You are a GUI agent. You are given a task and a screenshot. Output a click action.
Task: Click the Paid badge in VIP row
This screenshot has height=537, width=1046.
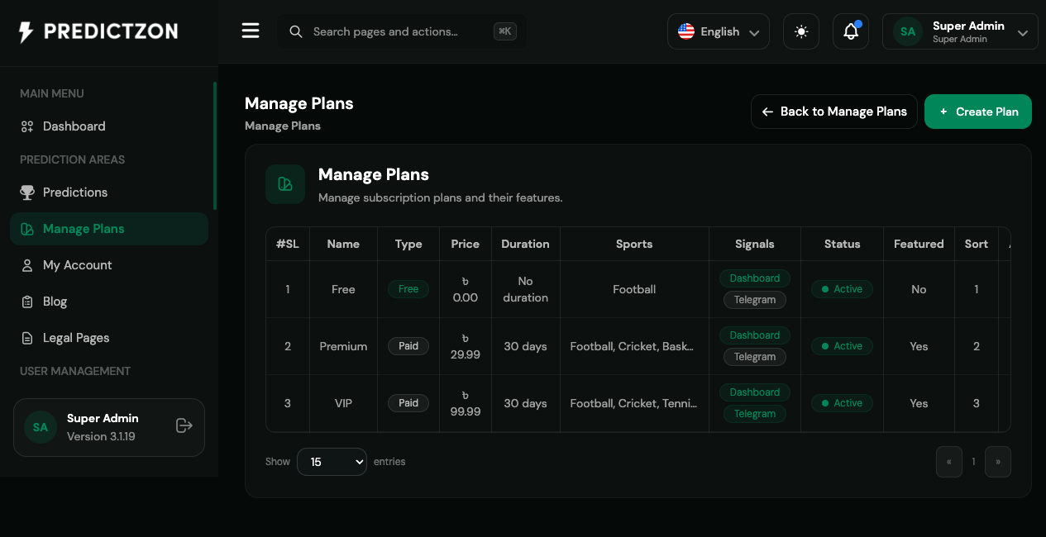(408, 403)
